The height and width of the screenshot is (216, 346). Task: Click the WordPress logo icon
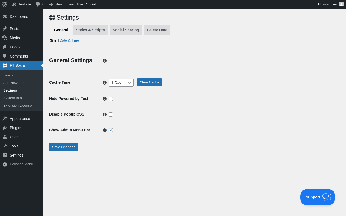tap(5, 4)
